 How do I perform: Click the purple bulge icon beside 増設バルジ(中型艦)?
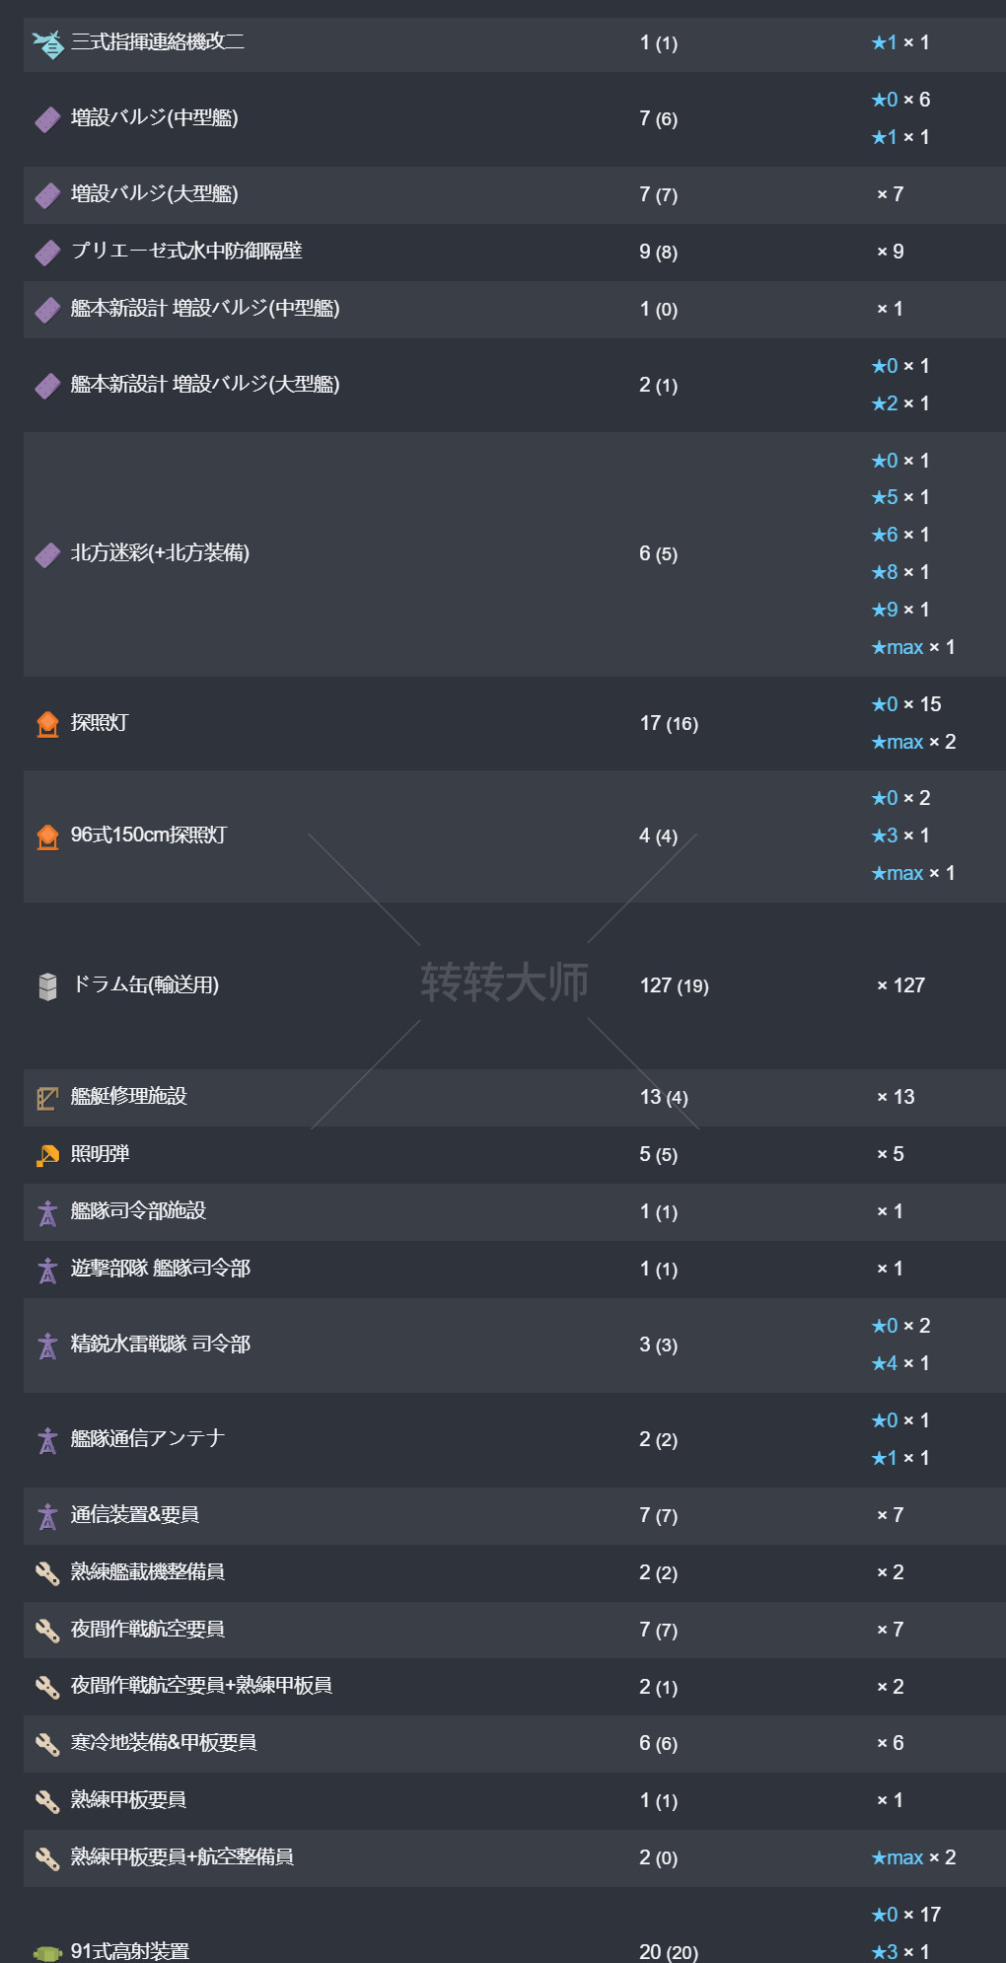[47, 119]
